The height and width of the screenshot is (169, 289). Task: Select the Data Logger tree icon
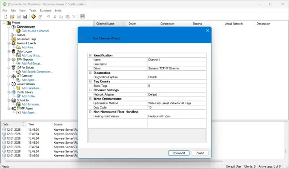coord(14,51)
